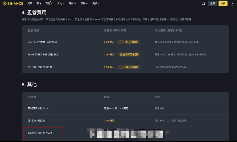Click the 手續費 column header
The image size is (237, 142).
32,97
